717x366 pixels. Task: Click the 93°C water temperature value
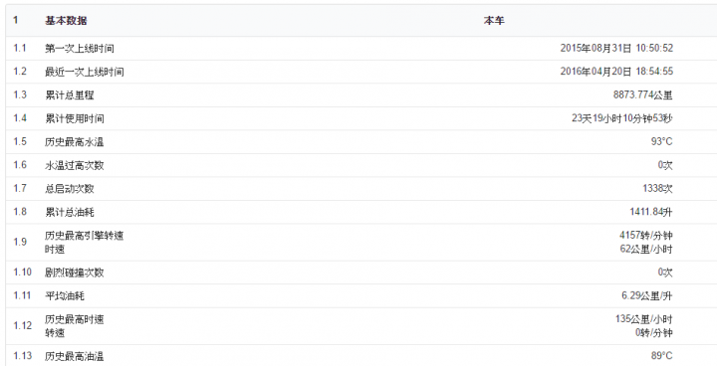coord(662,141)
